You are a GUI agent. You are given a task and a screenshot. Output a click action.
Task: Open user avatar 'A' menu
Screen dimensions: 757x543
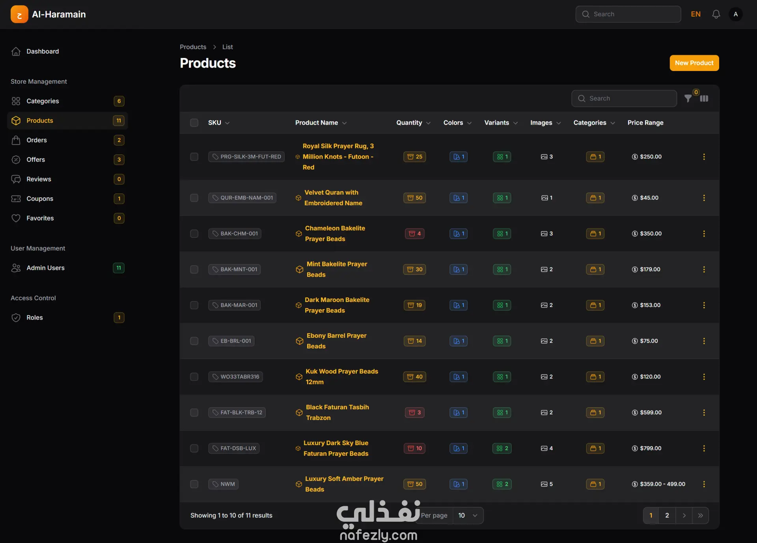[735, 14]
